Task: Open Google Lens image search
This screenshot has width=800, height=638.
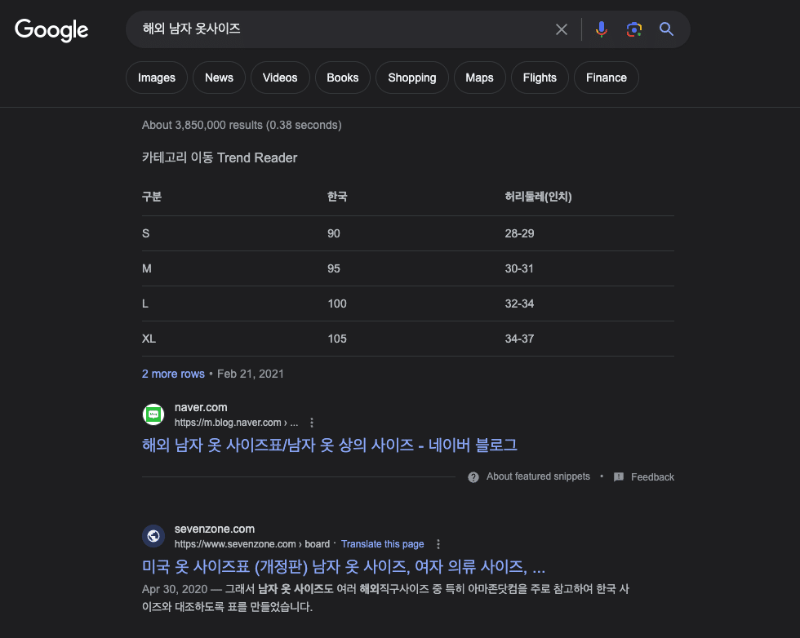Action: tap(633, 29)
